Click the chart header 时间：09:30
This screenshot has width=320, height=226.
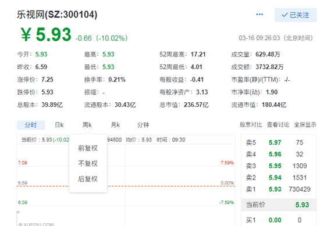coord(171,140)
